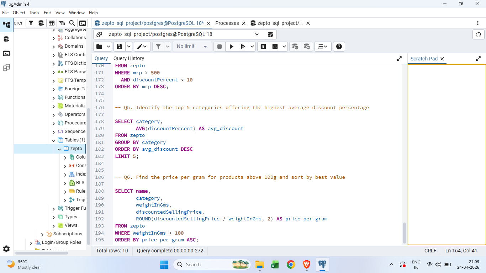Click the Stop query square button

tap(220, 46)
